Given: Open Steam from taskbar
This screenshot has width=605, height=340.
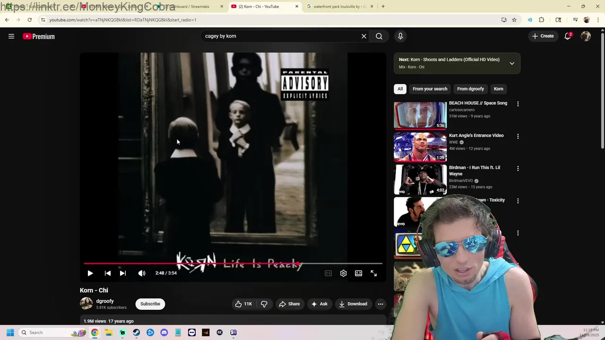Looking at the screenshot, I should tap(136, 332).
